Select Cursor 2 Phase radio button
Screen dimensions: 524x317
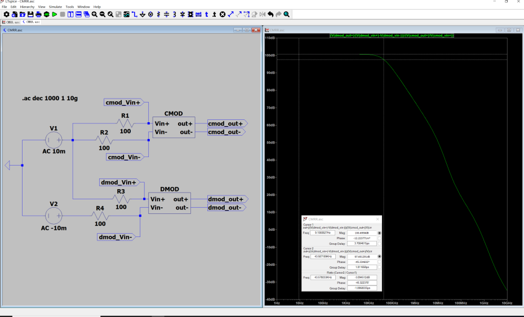pos(379,262)
